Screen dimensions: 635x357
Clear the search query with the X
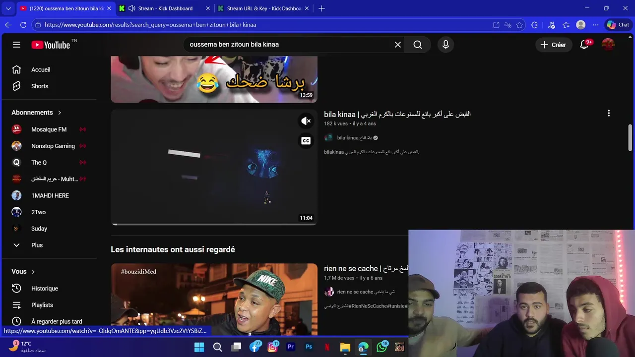[x=398, y=45]
